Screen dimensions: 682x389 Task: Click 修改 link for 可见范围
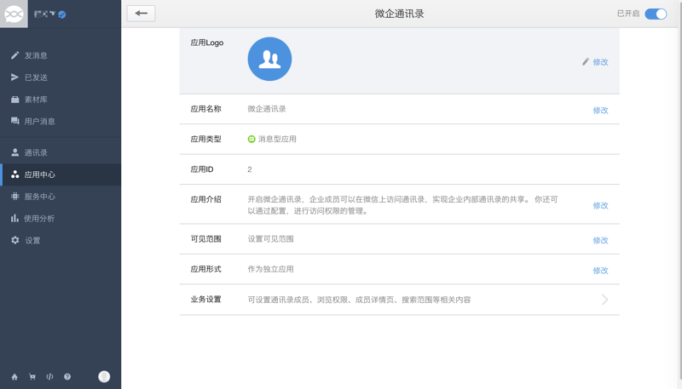[x=600, y=240]
